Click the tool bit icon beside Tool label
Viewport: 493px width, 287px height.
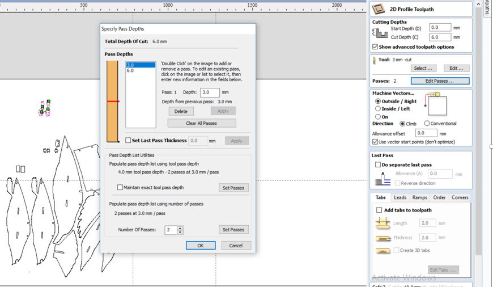pyautogui.click(x=374, y=60)
